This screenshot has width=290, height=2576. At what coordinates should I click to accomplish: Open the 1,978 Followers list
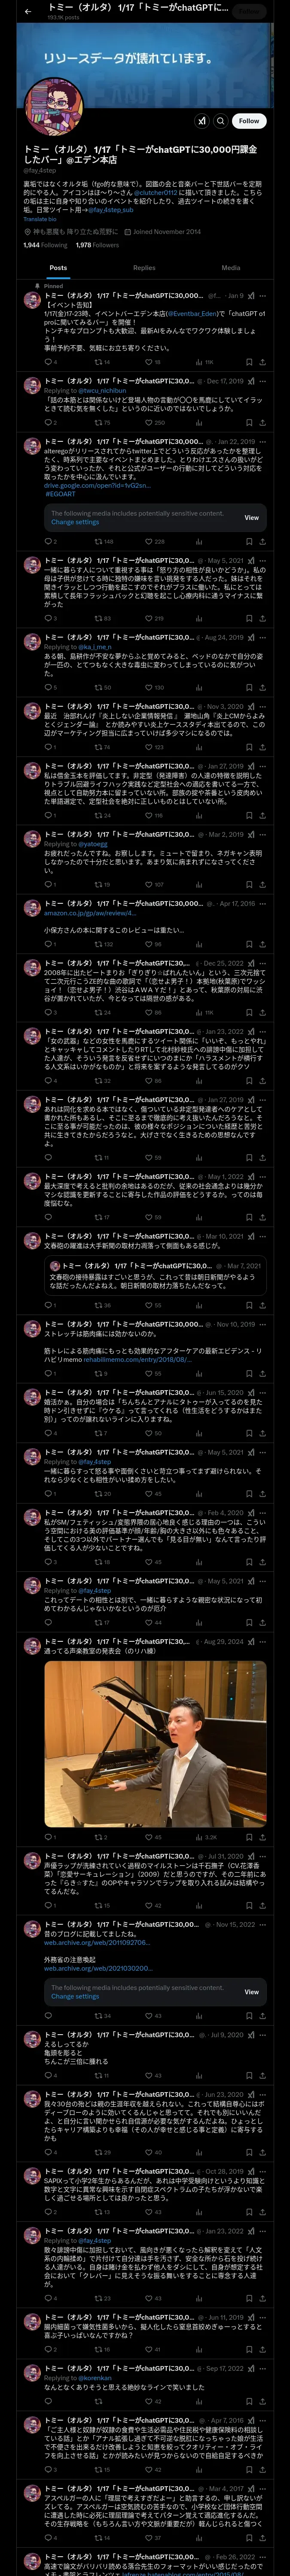pos(97,245)
